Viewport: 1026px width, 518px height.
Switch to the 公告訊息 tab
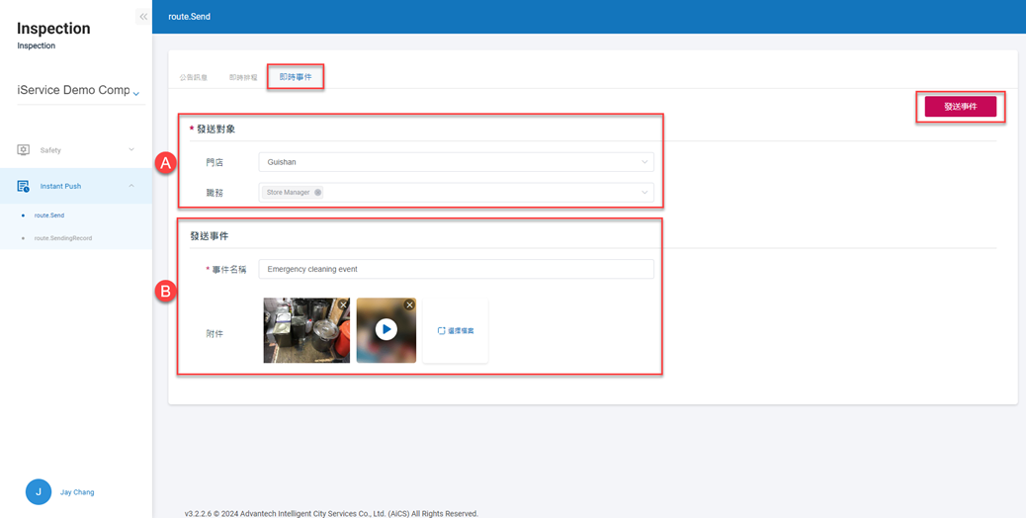pos(194,77)
